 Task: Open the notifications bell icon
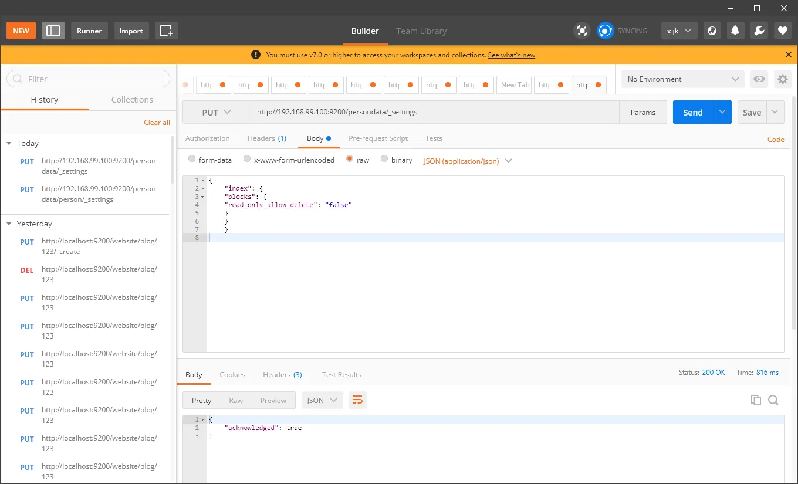pyautogui.click(x=735, y=31)
